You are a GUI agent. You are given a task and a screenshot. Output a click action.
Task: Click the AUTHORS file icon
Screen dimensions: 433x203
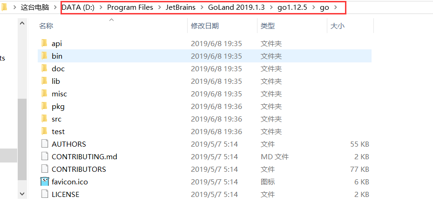44,144
